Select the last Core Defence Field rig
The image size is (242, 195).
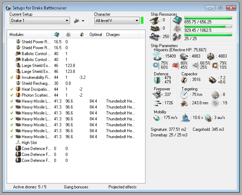click(x=76, y=160)
